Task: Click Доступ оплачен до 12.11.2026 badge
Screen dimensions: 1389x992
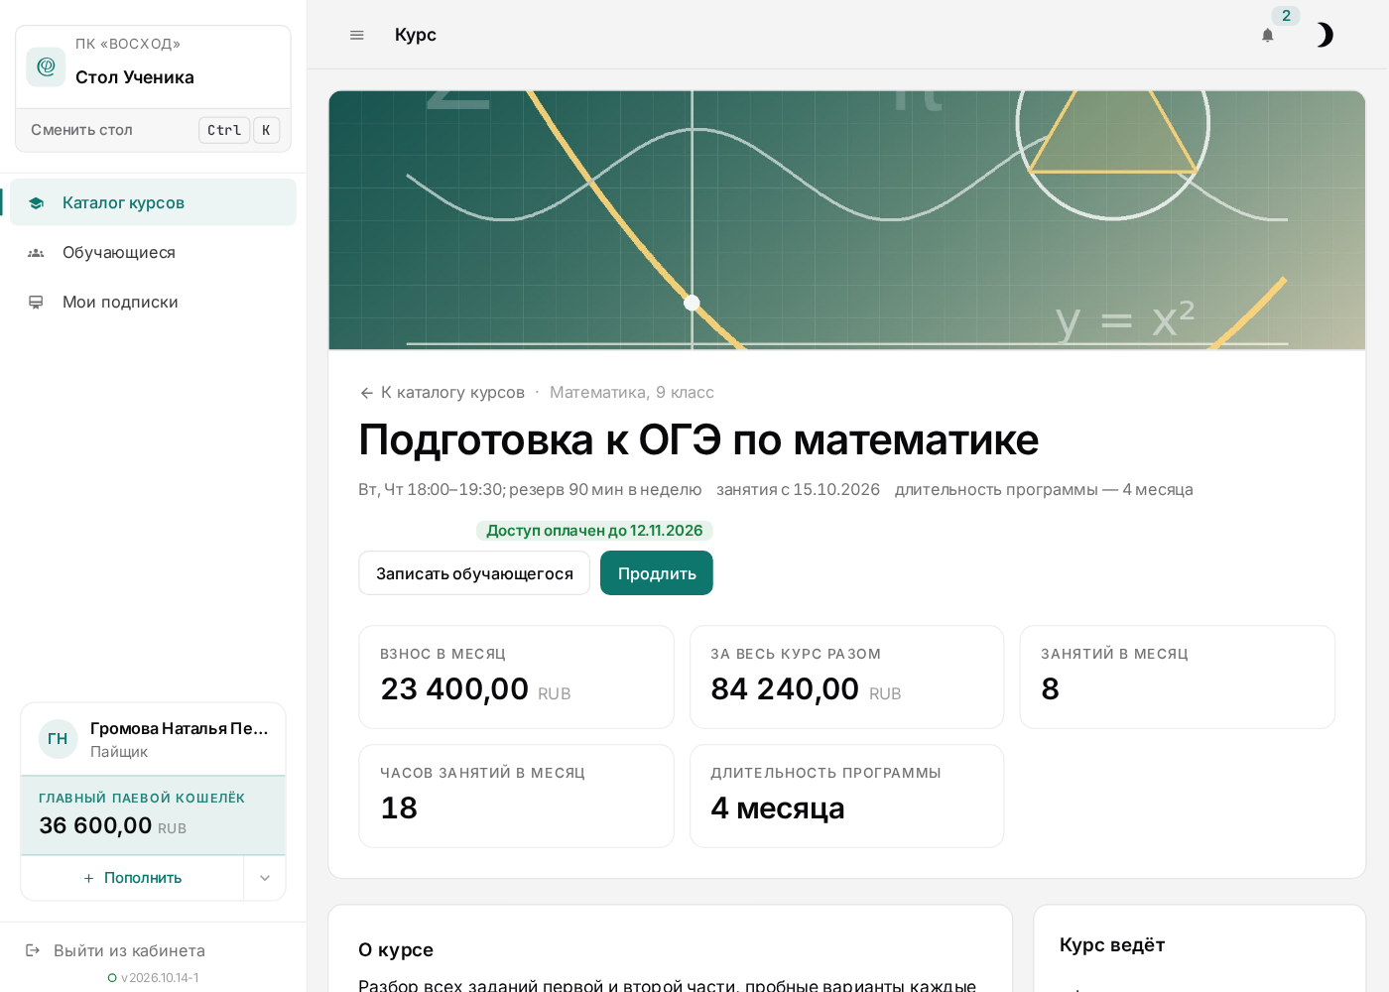Action: tap(594, 531)
